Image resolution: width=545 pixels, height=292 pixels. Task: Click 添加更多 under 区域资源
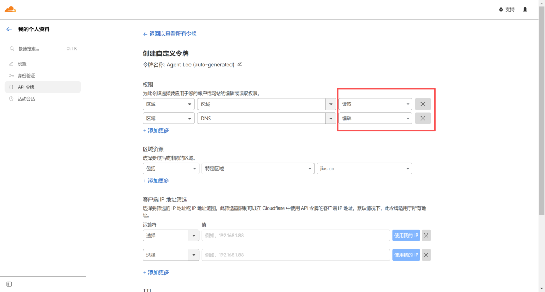tap(156, 181)
